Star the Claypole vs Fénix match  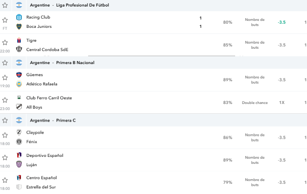(5, 135)
